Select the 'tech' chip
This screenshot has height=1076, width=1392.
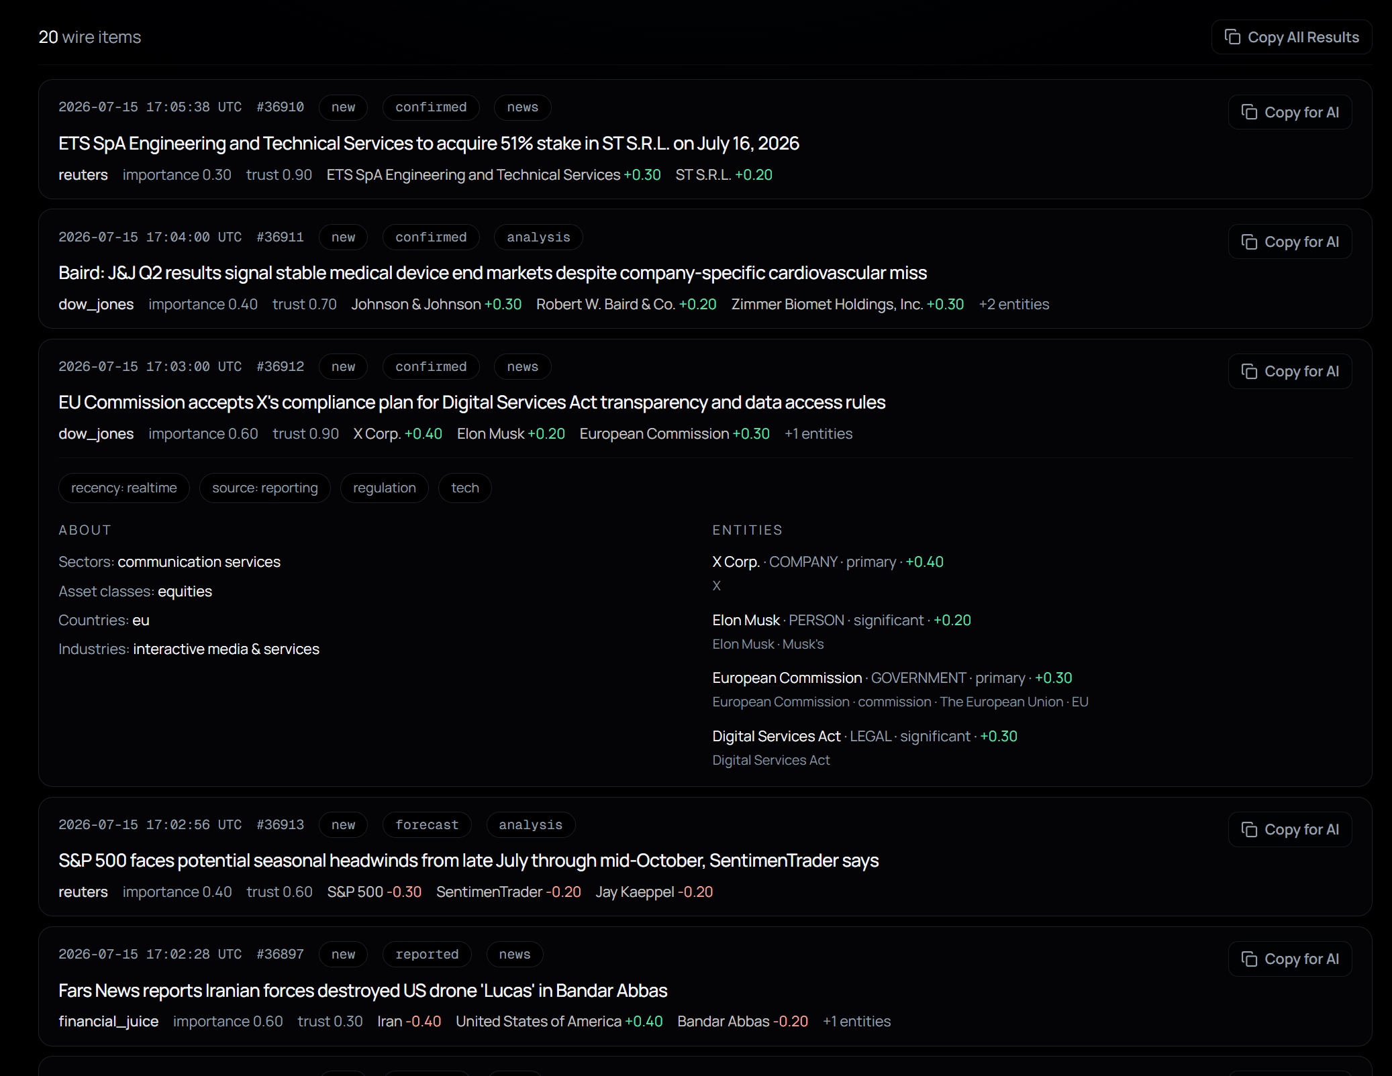click(x=465, y=488)
